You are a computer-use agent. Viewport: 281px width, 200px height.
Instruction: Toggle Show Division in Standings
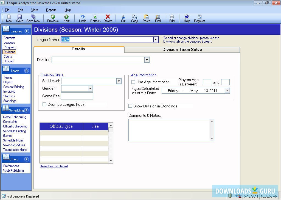pos(130,106)
